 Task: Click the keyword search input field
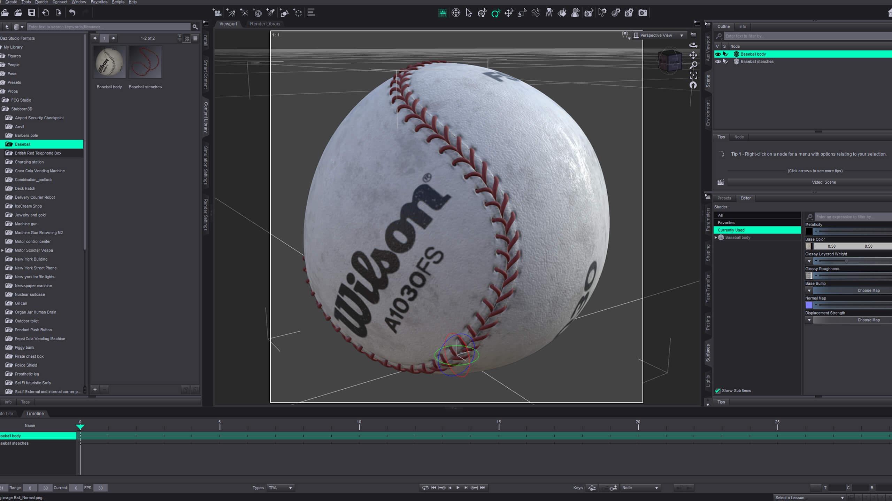(109, 27)
